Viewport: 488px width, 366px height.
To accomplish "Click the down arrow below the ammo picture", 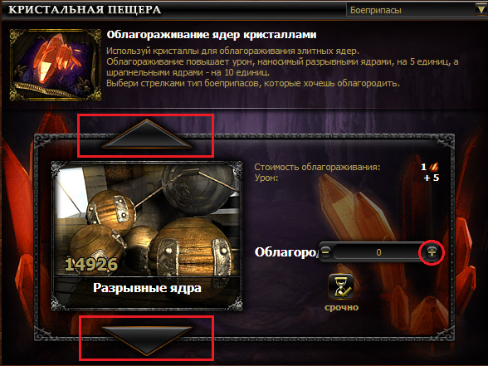I will 146,341.
